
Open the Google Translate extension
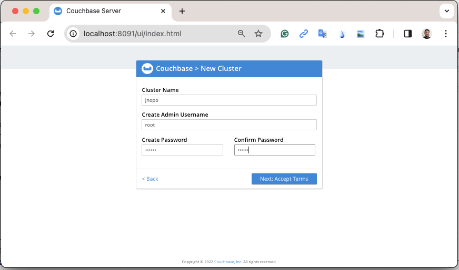coord(322,34)
